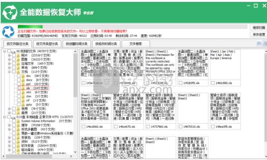
Task: Click the 压缩文件 folder icon
Action: coord(18,64)
